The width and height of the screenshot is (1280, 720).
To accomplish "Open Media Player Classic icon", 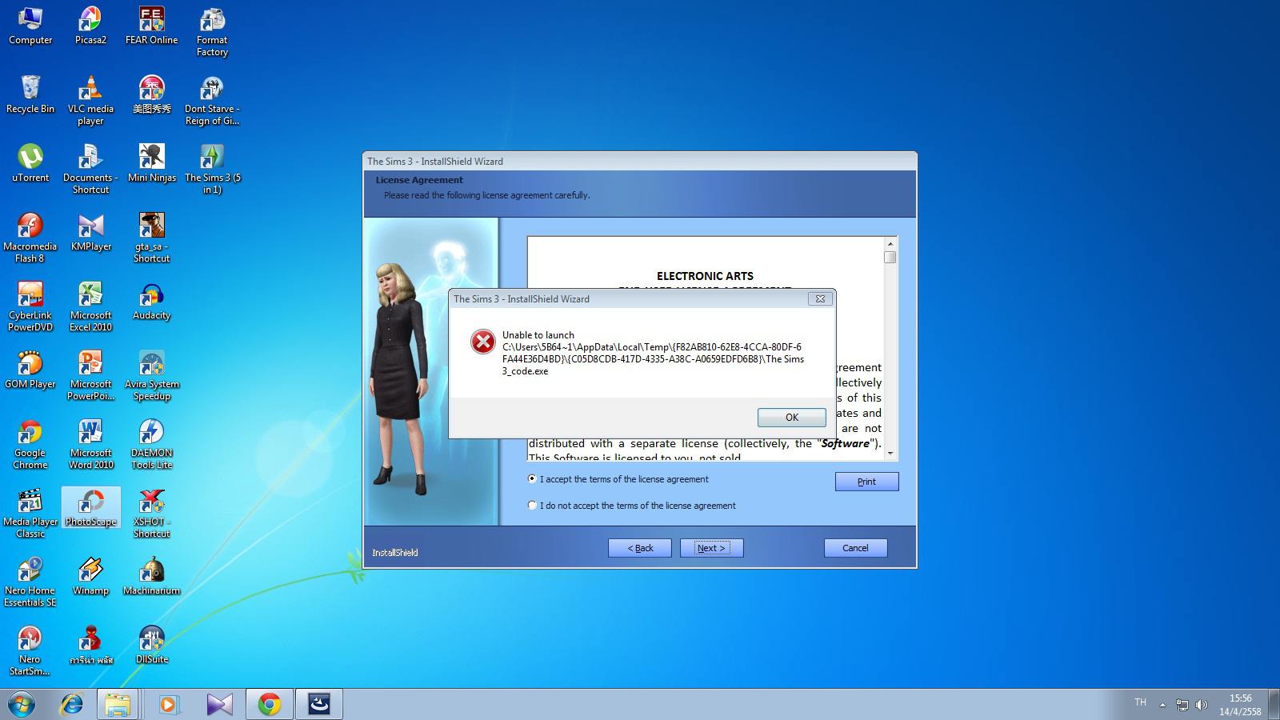I will coord(30,513).
